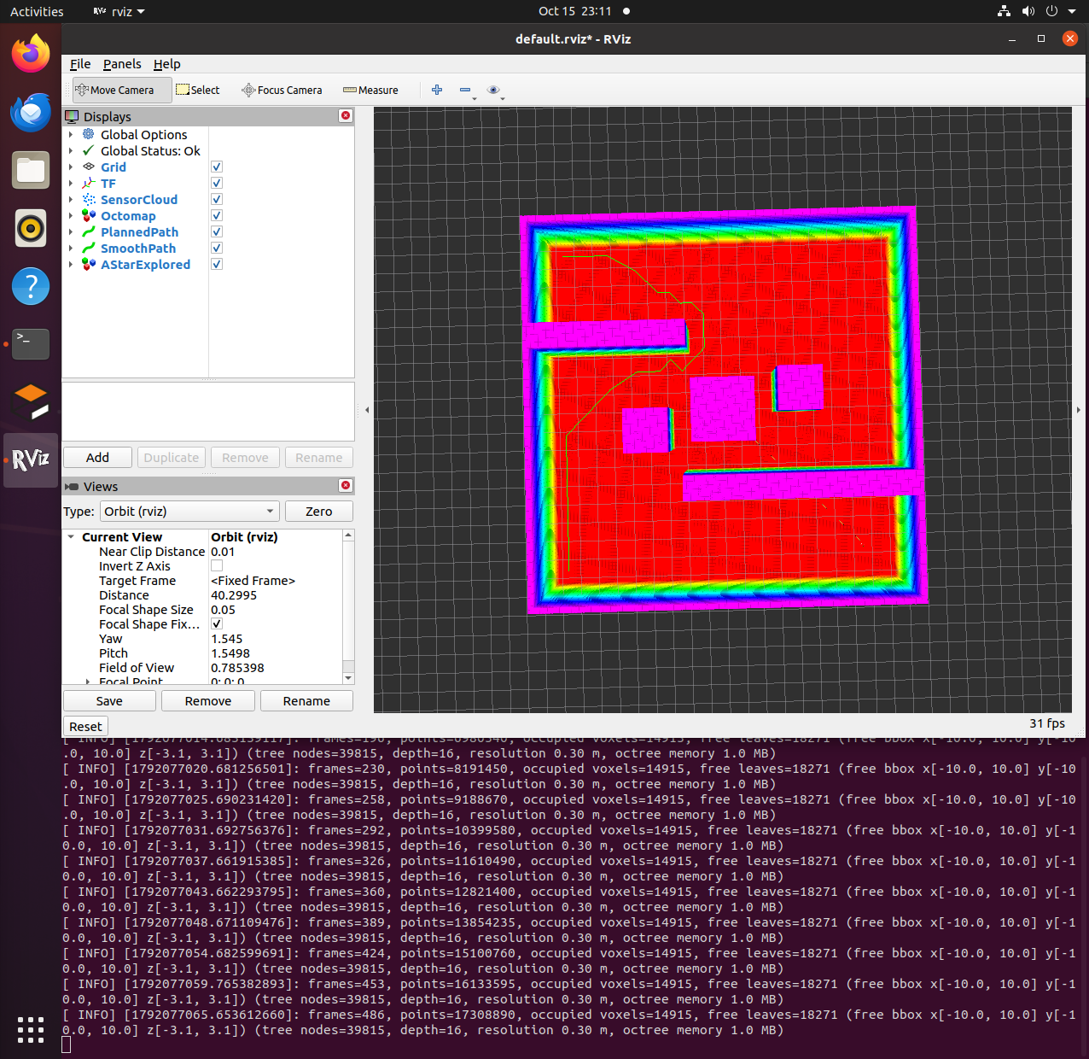Open the Files manager in the dock

31,171
